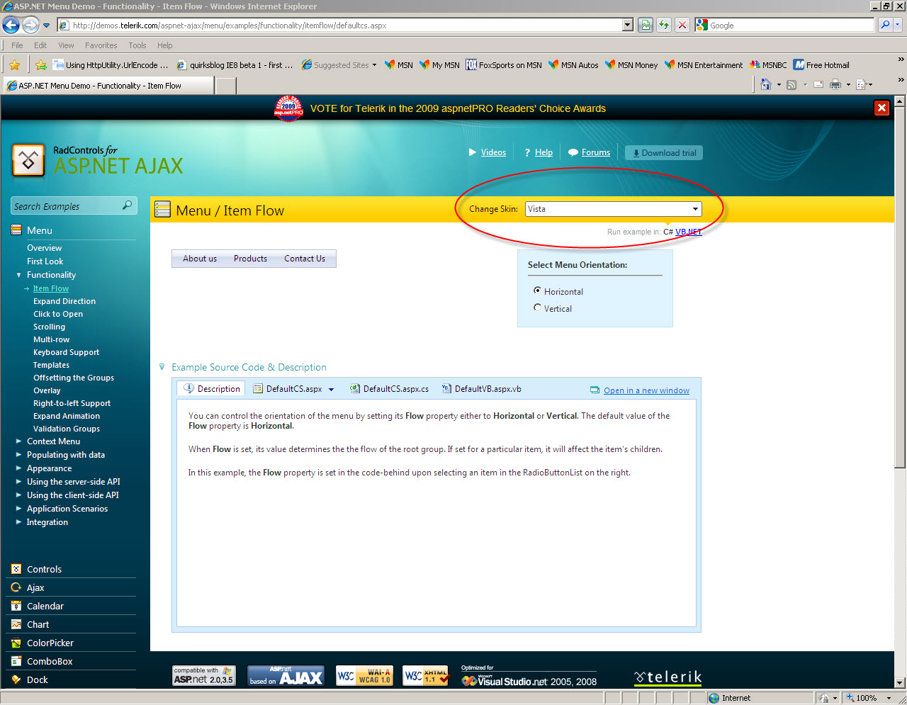Open the MSN Money favorites link
Screen dimensions: 907x705
(x=631, y=65)
